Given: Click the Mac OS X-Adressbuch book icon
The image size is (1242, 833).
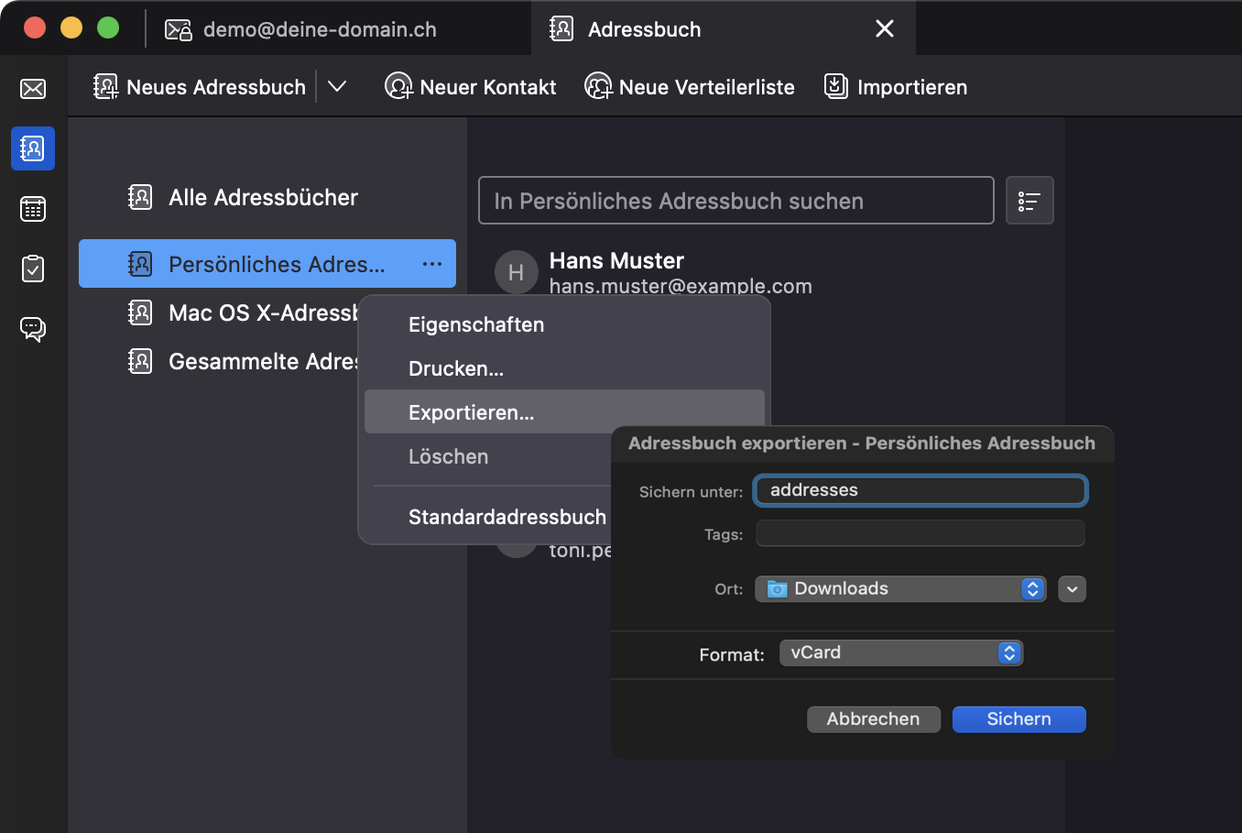Looking at the screenshot, I should [140, 312].
